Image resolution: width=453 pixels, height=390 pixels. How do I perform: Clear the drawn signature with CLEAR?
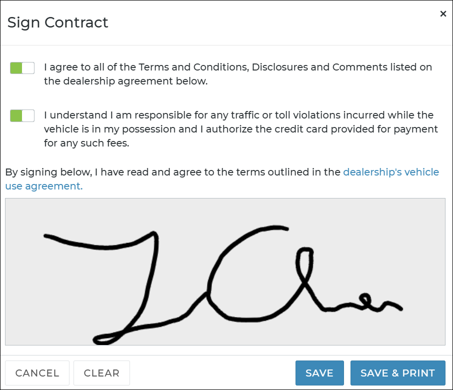point(101,373)
